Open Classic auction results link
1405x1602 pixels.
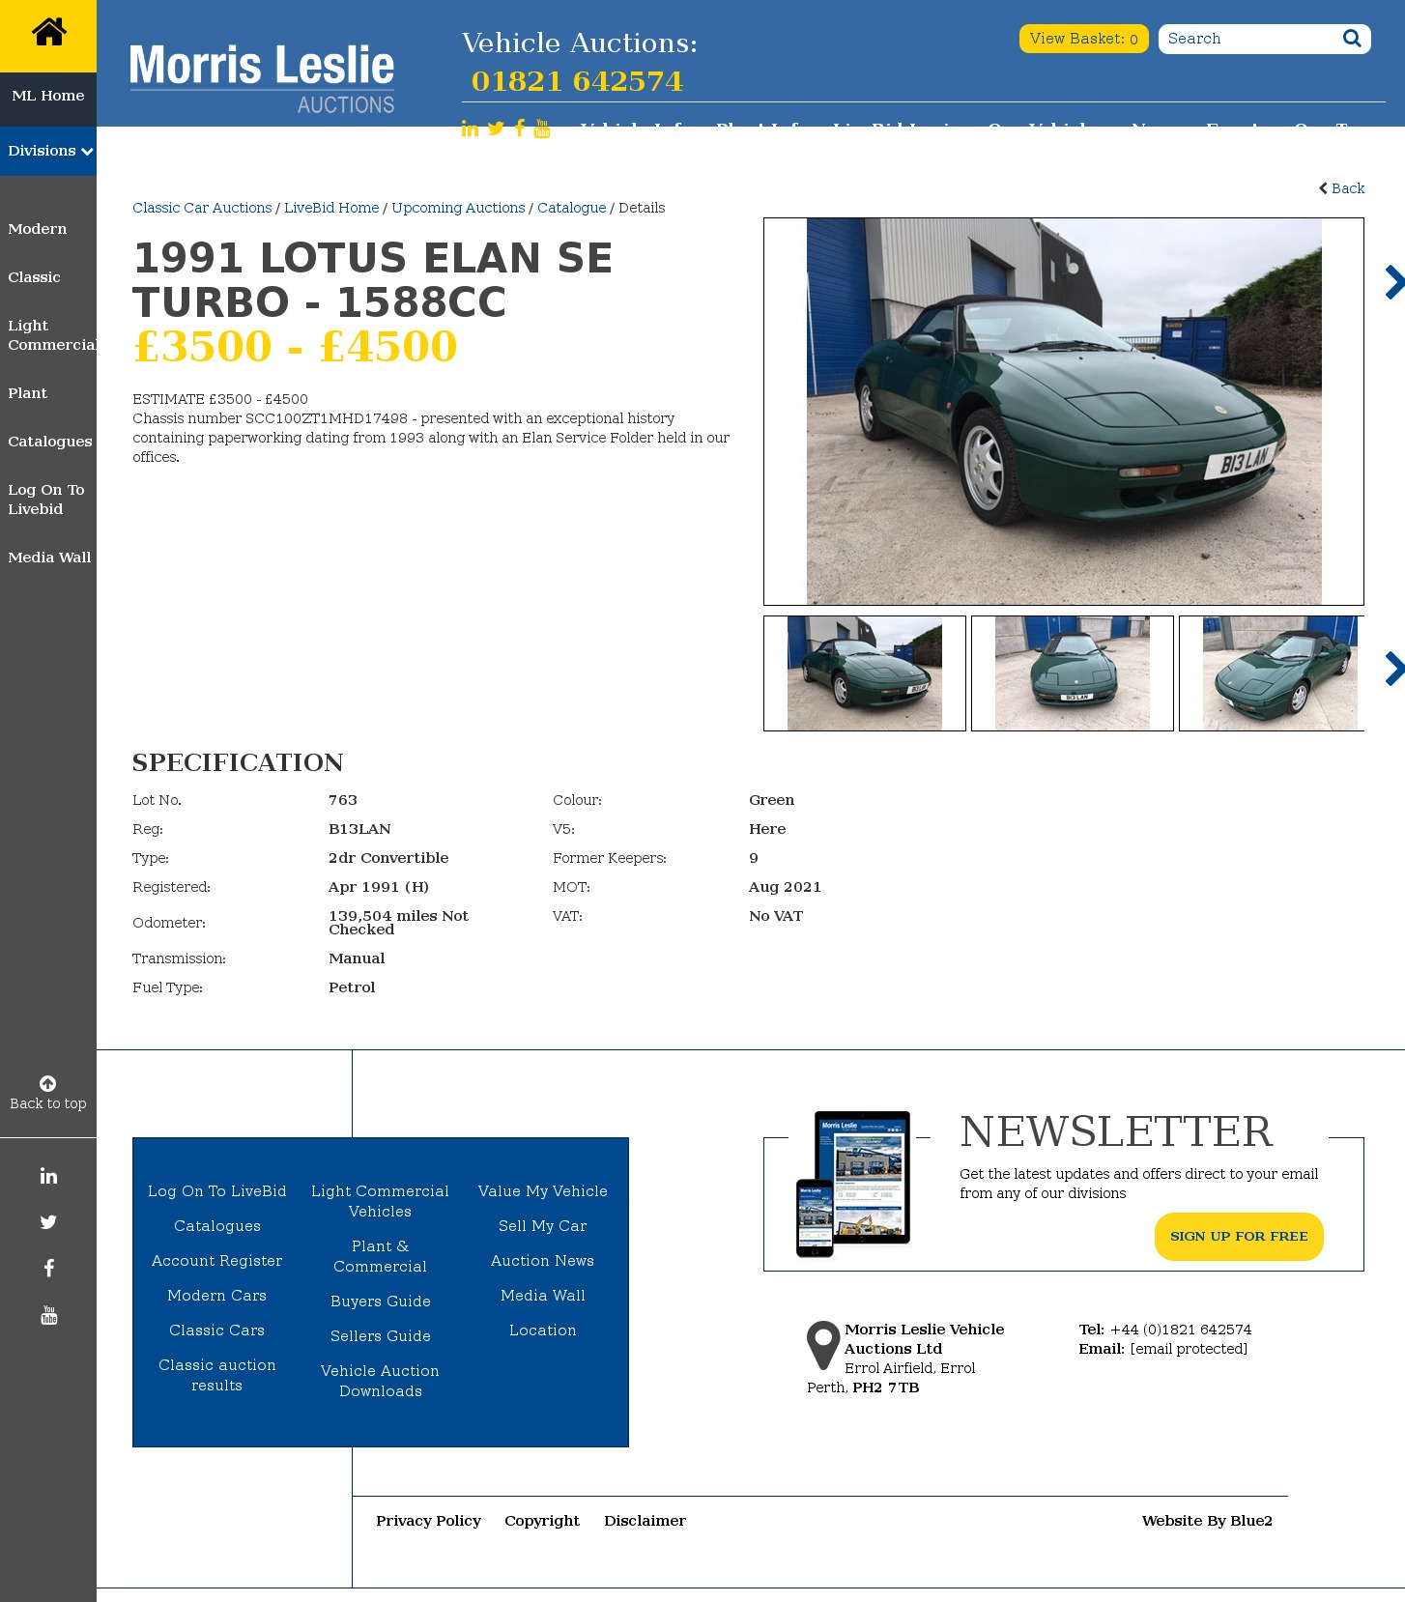[x=217, y=1375]
